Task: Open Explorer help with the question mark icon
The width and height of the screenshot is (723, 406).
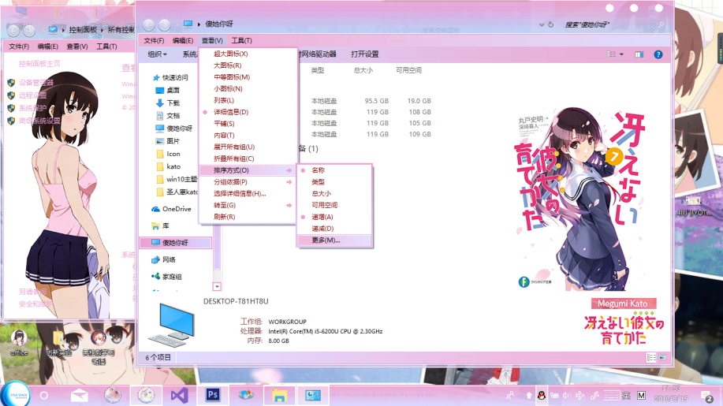Action: [x=658, y=54]
